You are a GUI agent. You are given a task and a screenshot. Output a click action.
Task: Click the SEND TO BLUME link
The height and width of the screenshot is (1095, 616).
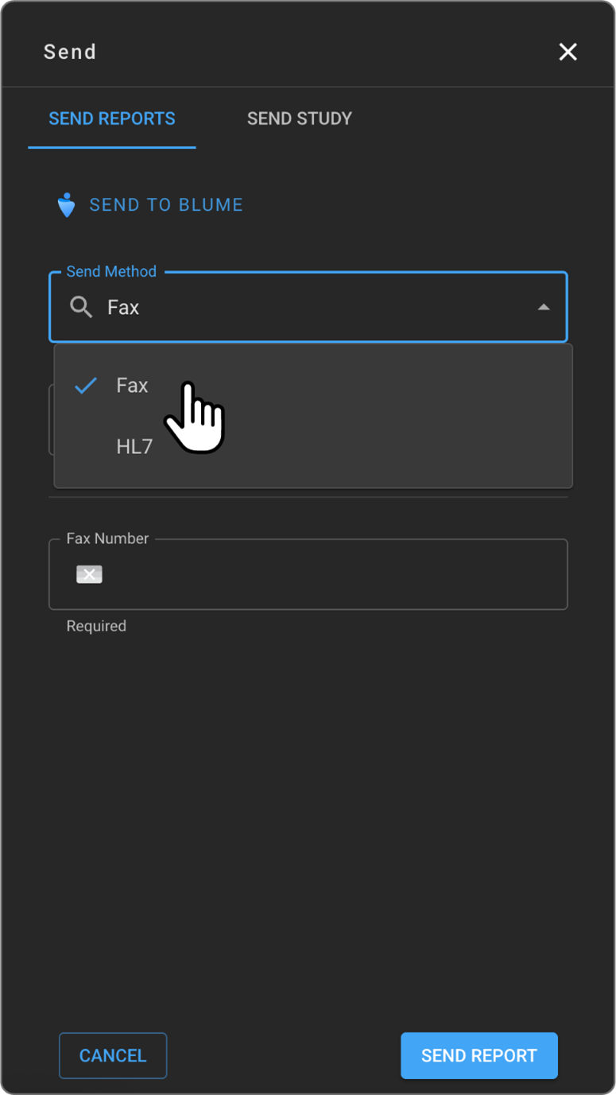point(165,205)
